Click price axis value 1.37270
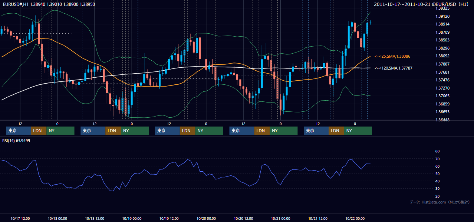Screen dimensions: 474x222 coord(442,88)
